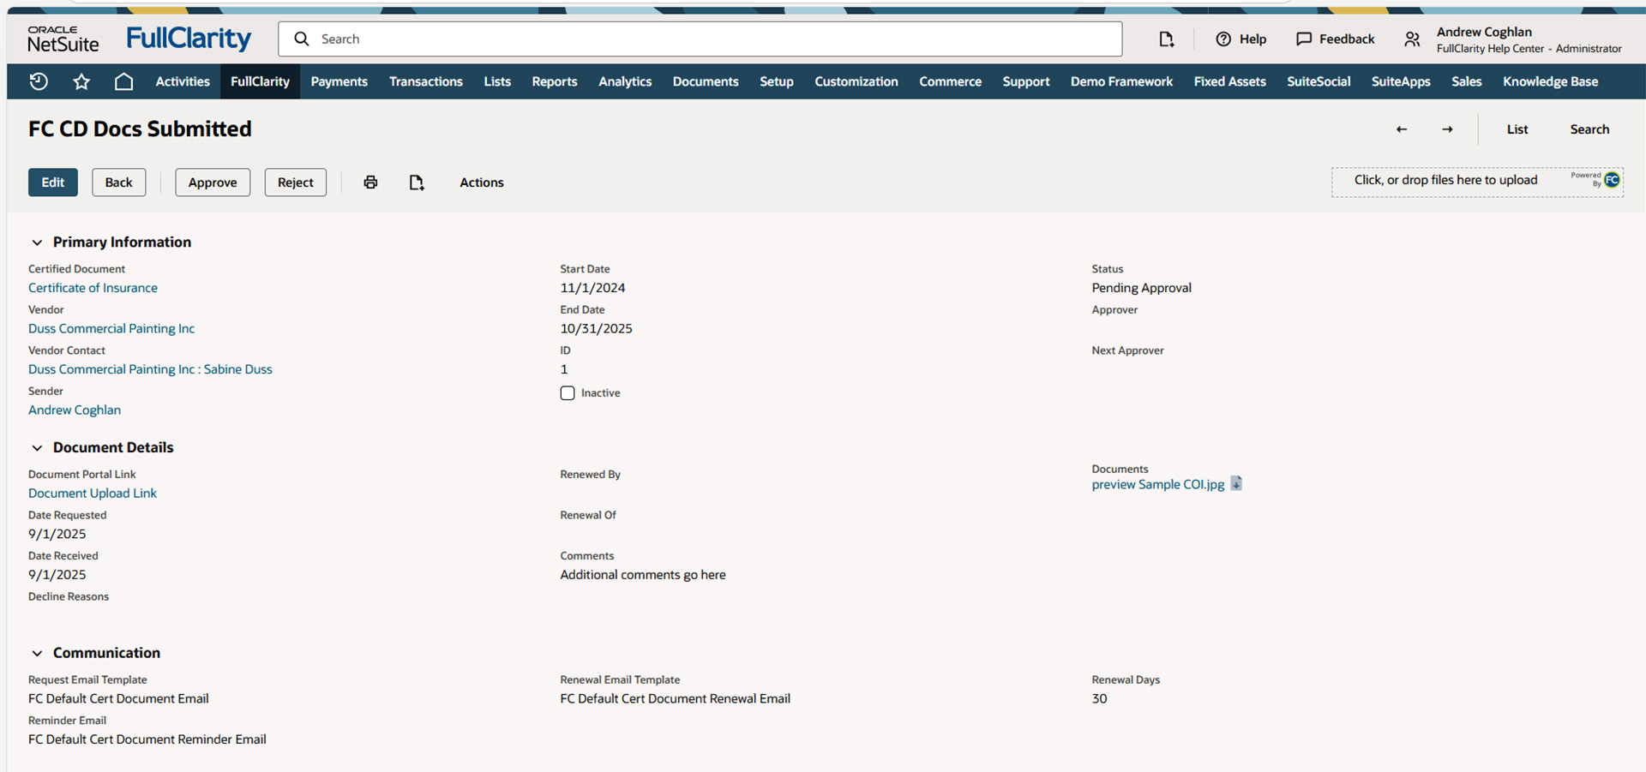Download the Sample COI.jpg file icon
Image resolution: width=1646 pixels, height=772 pixels.
(x=1236, y=484)
